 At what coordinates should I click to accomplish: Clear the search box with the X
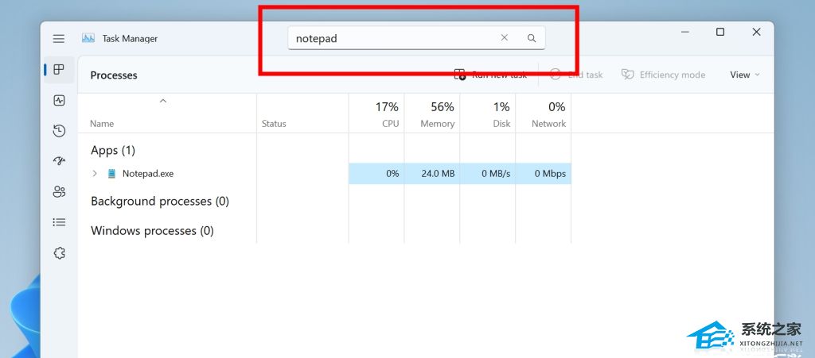tap(504, 38)
